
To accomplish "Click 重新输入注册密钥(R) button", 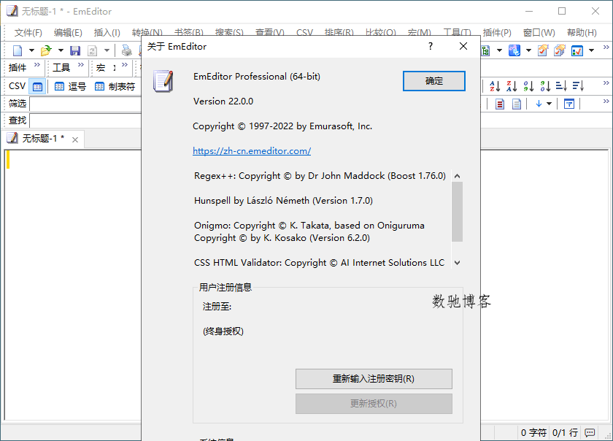I will pyautogui.click(x=374, y=379).
